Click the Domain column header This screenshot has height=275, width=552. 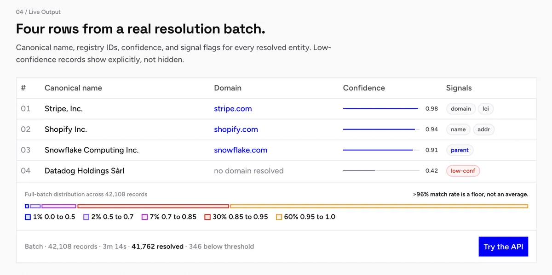tap(228, 88)
